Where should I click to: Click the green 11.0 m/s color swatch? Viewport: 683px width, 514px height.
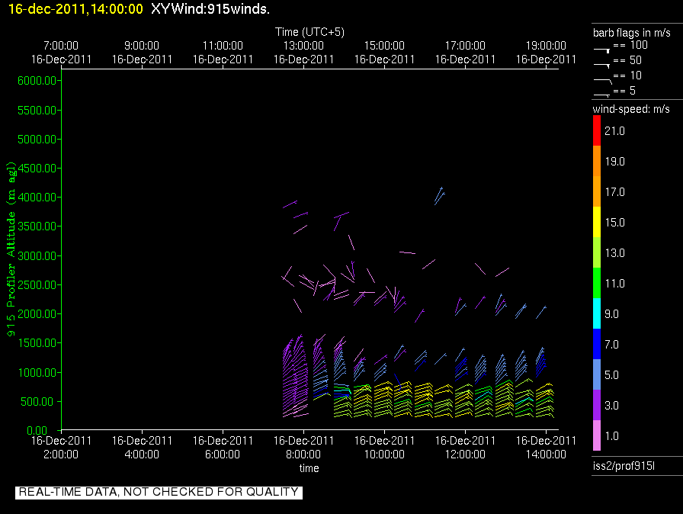[x=597, y=283]
